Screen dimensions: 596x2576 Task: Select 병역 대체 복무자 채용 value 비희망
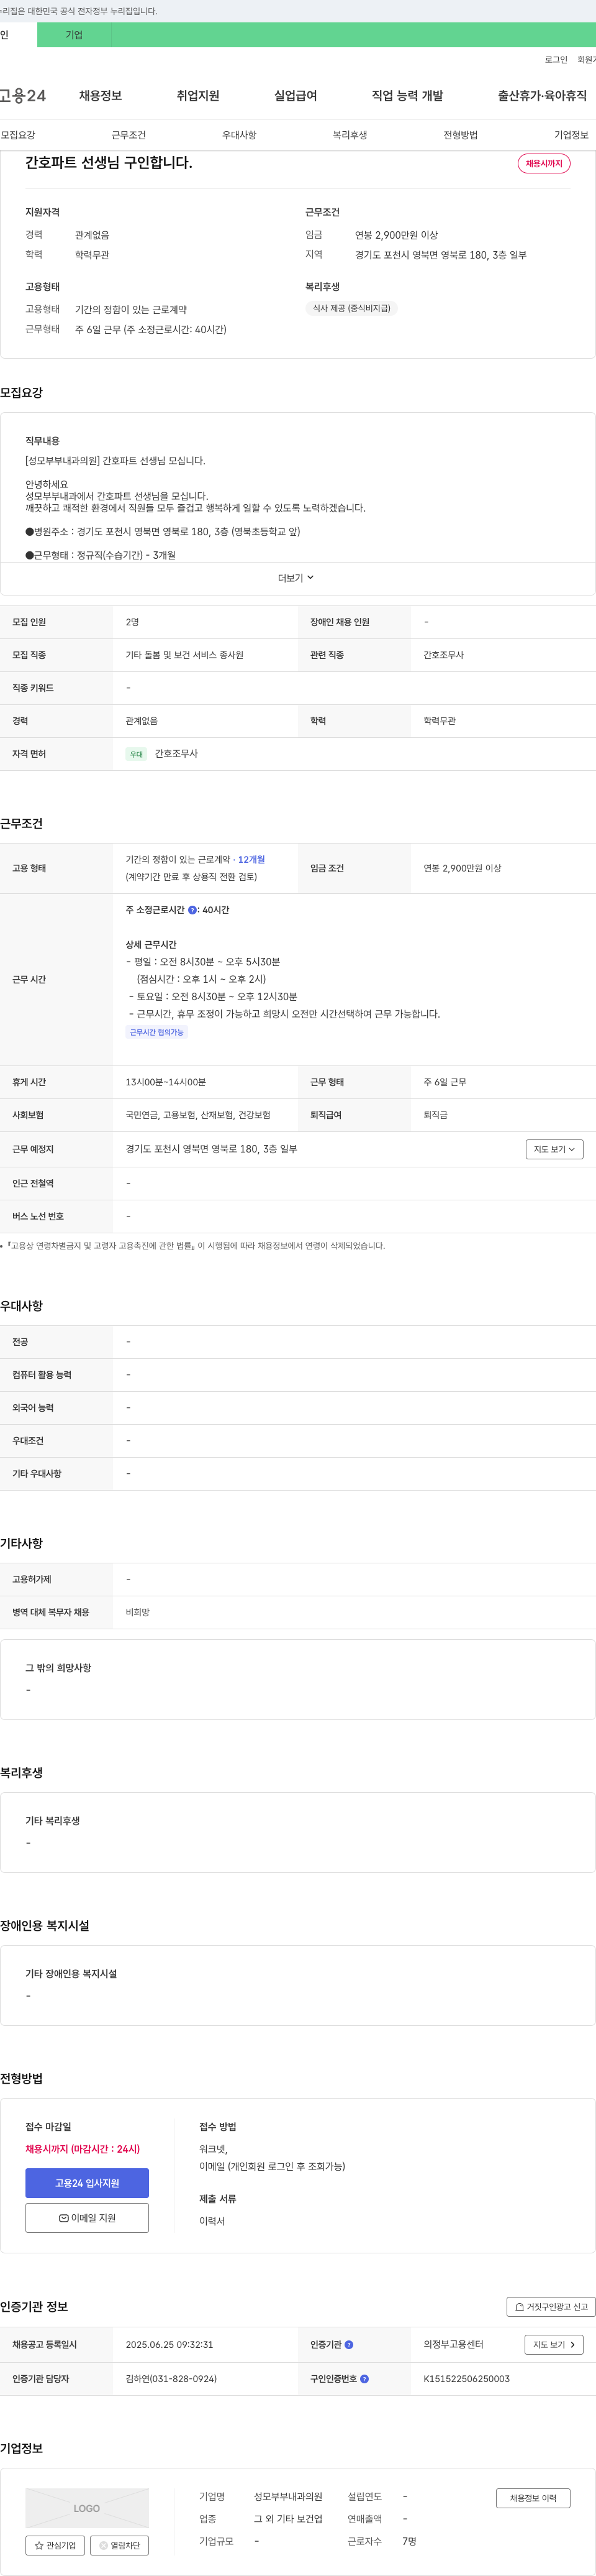138,1612
